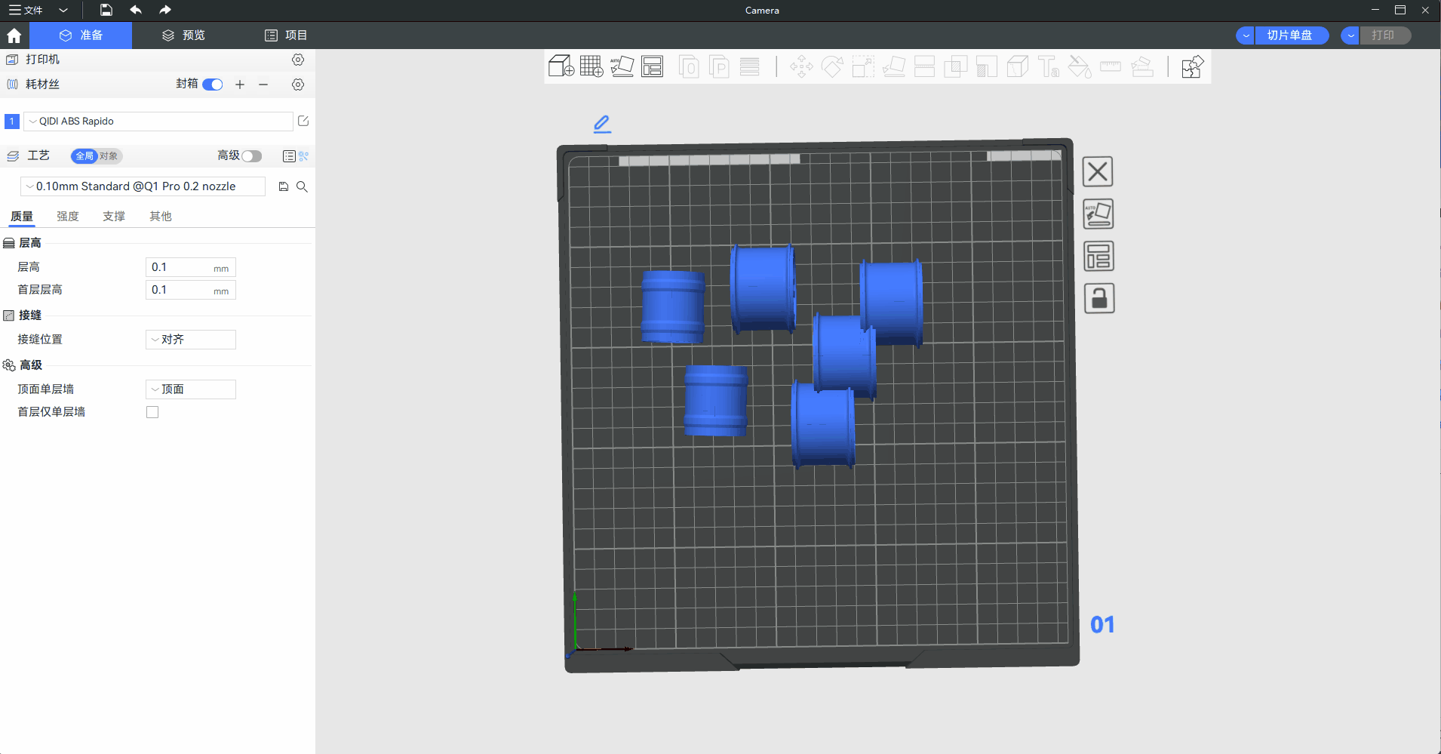Add a filament with the plus button
1441x754 pixels.
240,85
